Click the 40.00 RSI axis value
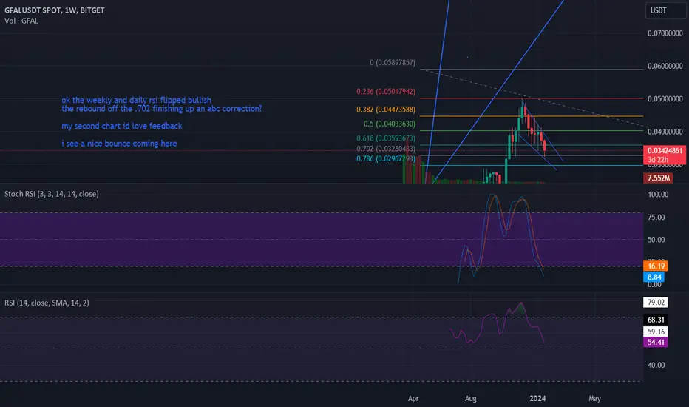This screenshot has width=689, height=407. 656,365
